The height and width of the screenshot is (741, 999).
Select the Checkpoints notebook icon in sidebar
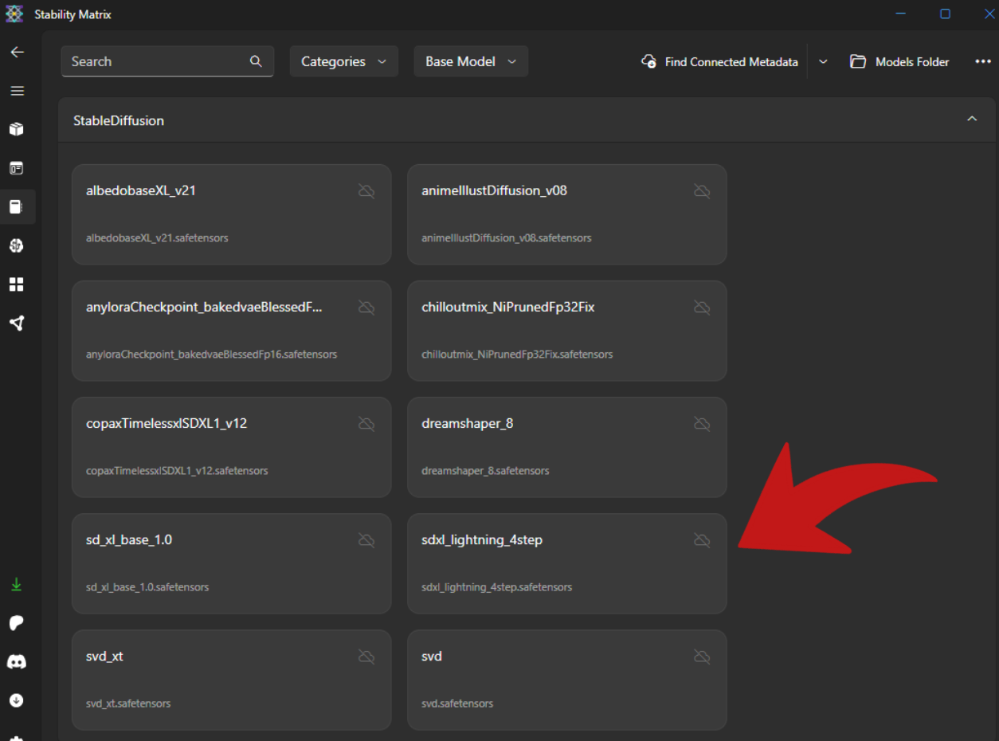(17, 207)
